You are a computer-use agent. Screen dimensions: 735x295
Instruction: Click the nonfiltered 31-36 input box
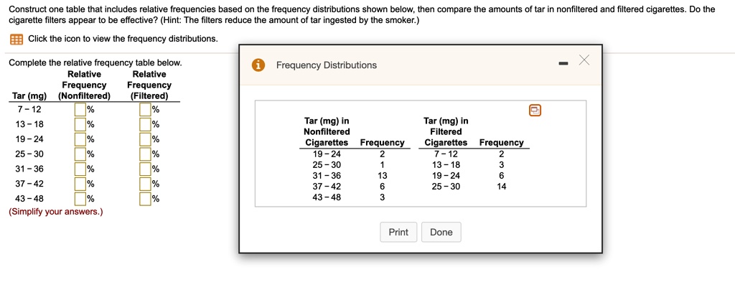pyautogui.click(x=80, y=169)
